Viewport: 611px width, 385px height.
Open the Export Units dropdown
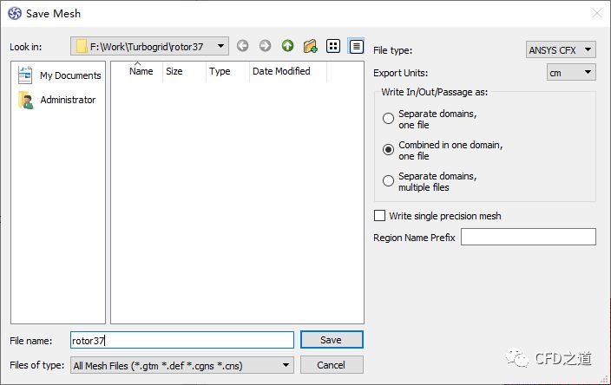point(571,73)
